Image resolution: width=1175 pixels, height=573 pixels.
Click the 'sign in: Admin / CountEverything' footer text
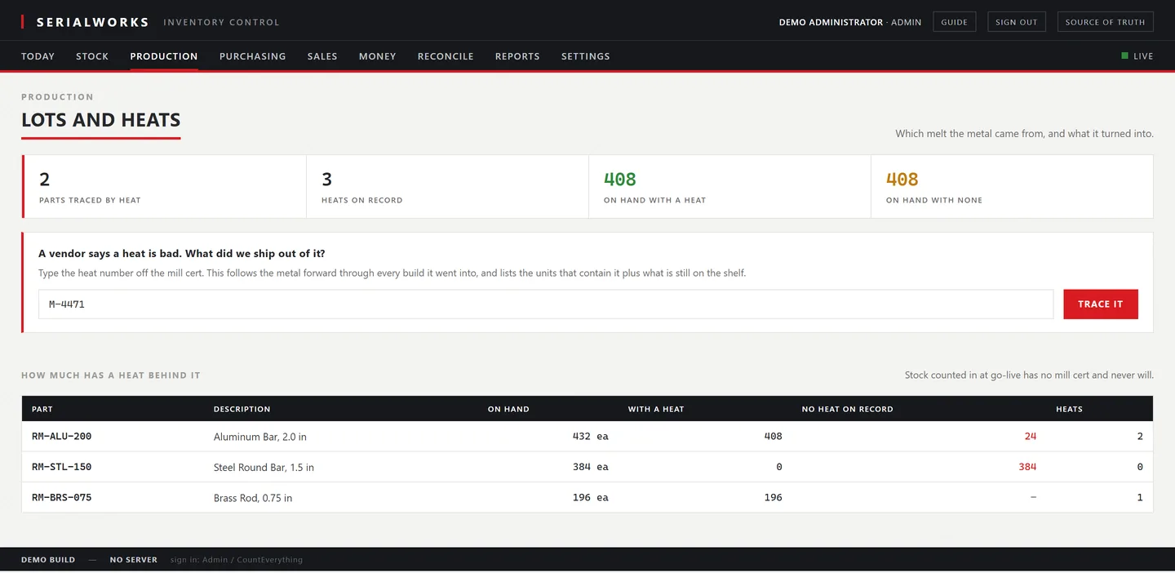tap(237, 560)
